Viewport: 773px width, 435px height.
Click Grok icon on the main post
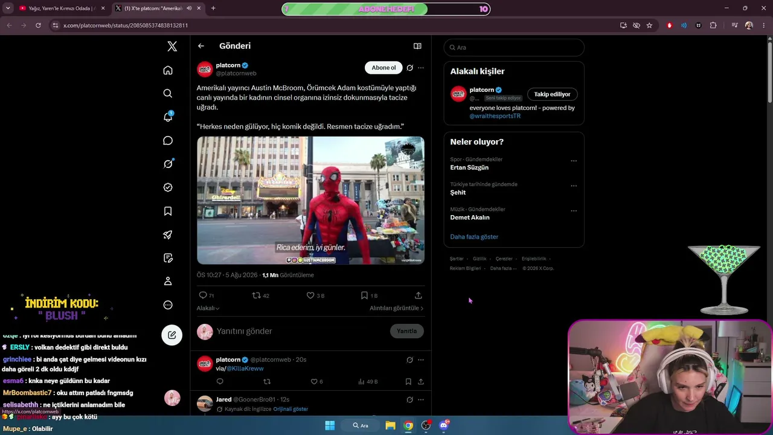[x=409, y=68]
